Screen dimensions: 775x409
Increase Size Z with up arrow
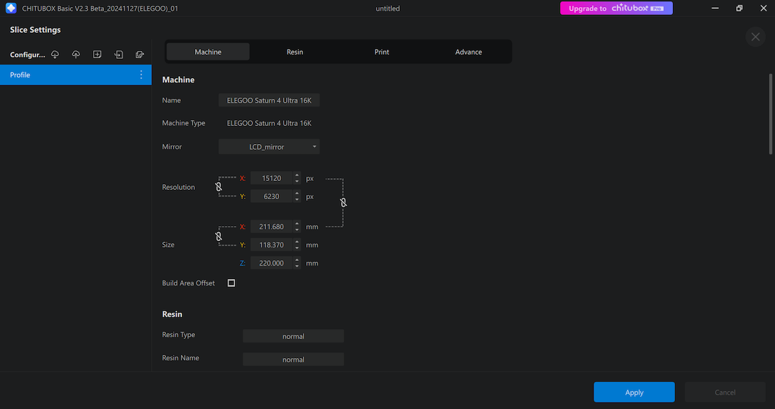click(x=297, y=260)
